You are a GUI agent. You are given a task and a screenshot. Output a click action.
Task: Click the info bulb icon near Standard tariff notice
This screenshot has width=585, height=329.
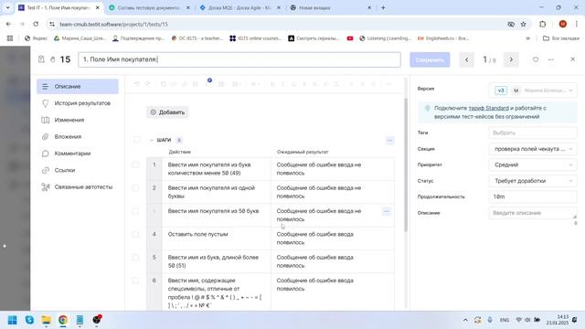428,108
